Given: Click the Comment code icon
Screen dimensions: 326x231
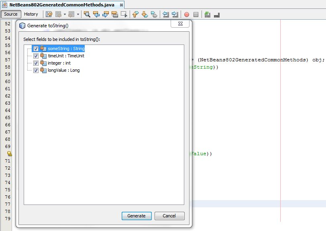Looking at the screenshot, I should coord(207,14).
